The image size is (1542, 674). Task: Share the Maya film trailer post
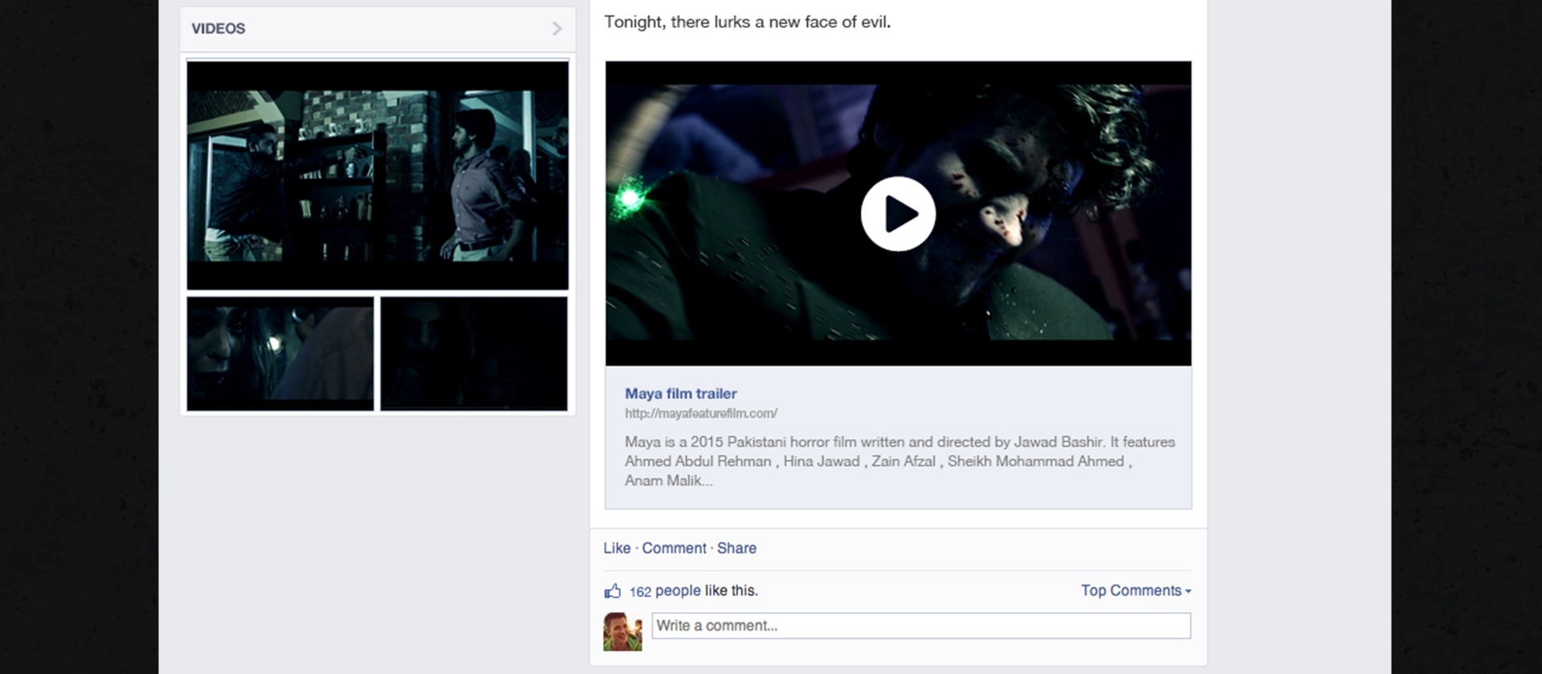pyautogui.click(x=736, y=548)
